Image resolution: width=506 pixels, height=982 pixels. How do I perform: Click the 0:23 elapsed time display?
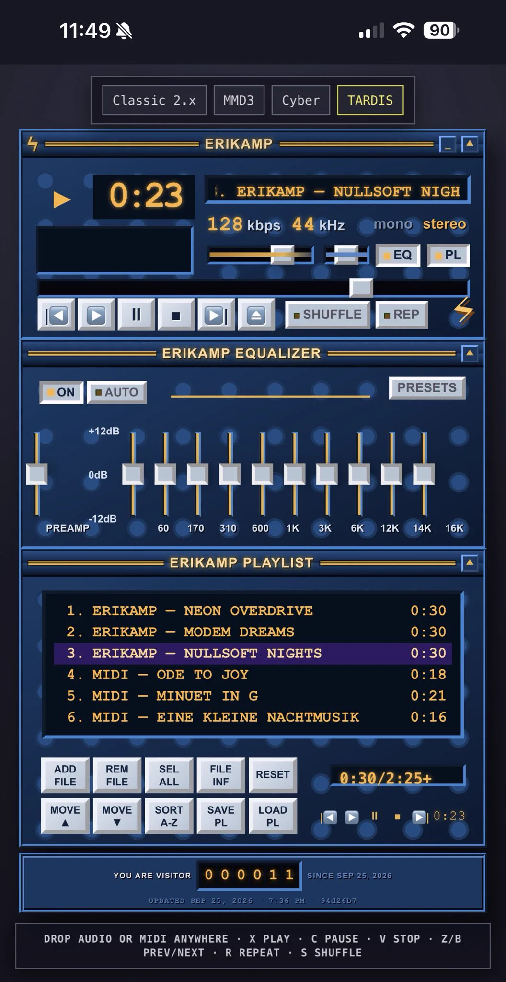click(x=145, y=196)
